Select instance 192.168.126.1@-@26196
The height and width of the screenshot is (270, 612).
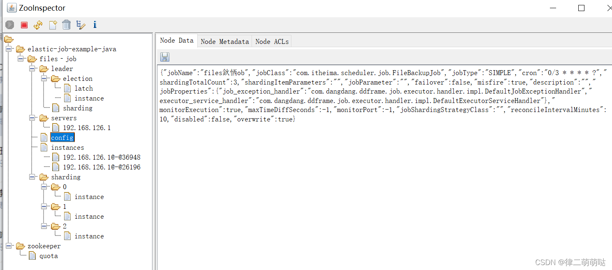pyautogui.click(x=102, y=167)
